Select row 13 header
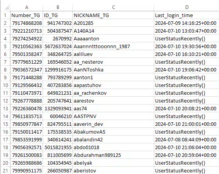The image size is (219, 174). [5, 108]
